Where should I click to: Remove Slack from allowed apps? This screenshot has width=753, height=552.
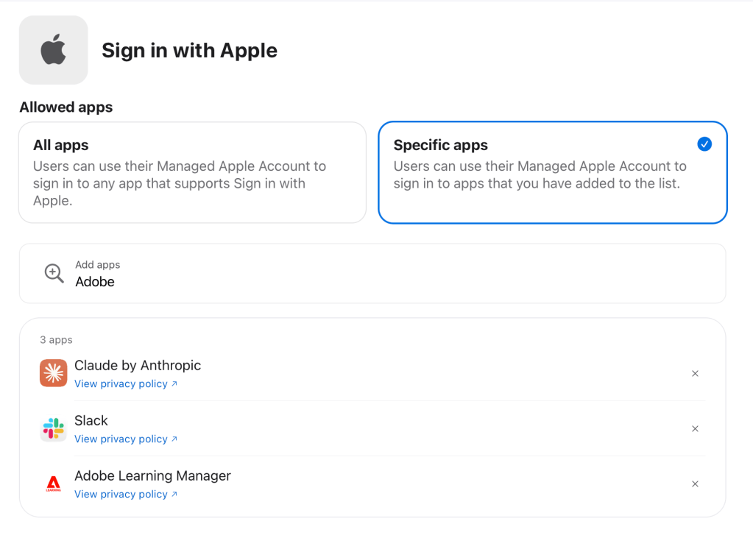(x=695, y=429)
